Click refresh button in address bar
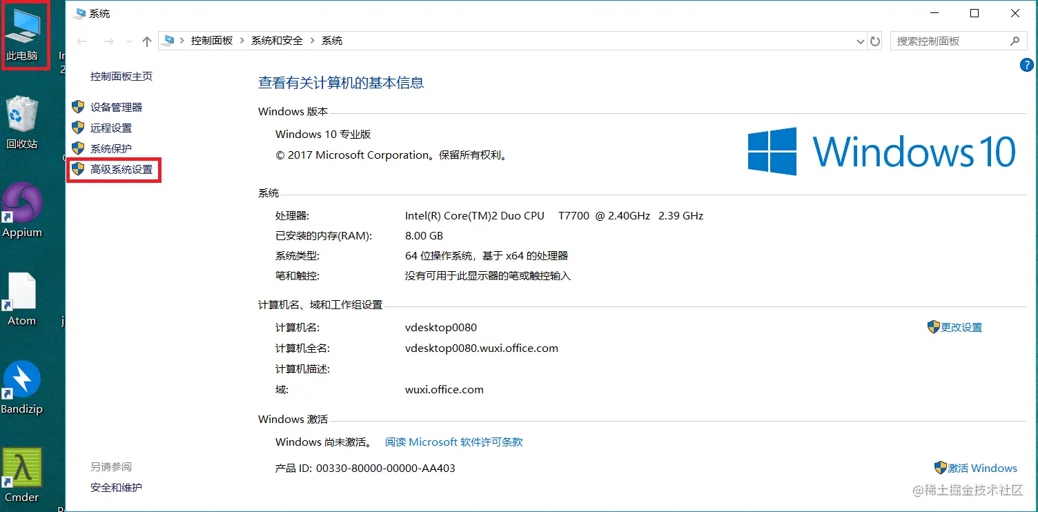 (x=875, y=41)
